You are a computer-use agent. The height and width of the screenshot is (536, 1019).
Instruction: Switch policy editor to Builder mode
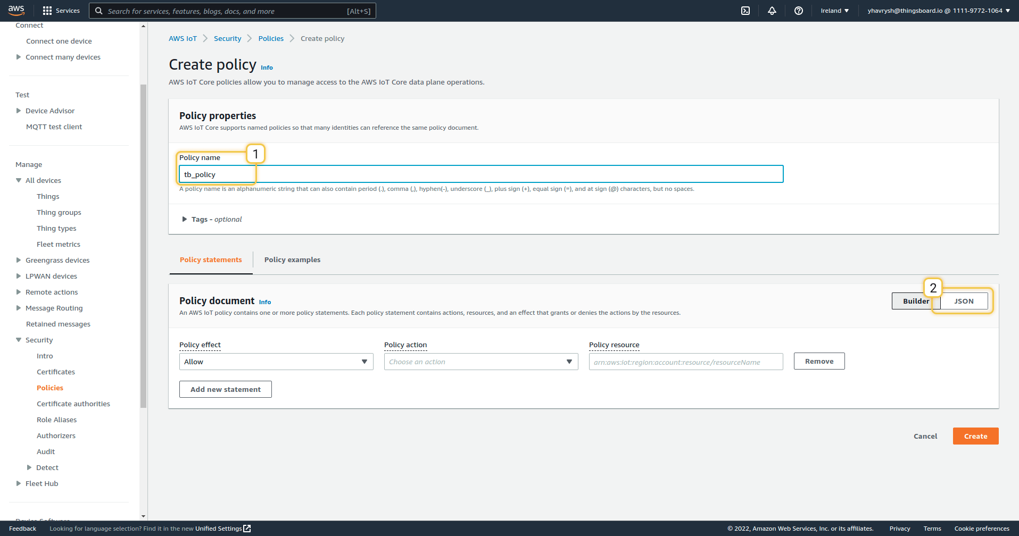[915, 301]
